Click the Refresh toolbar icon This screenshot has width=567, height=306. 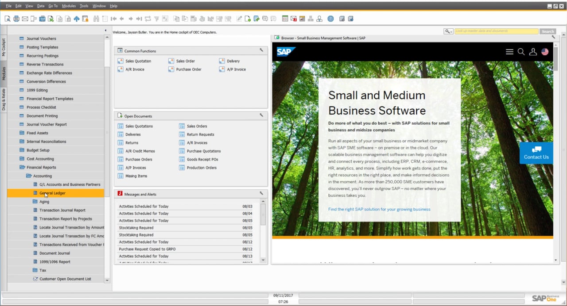148,19
